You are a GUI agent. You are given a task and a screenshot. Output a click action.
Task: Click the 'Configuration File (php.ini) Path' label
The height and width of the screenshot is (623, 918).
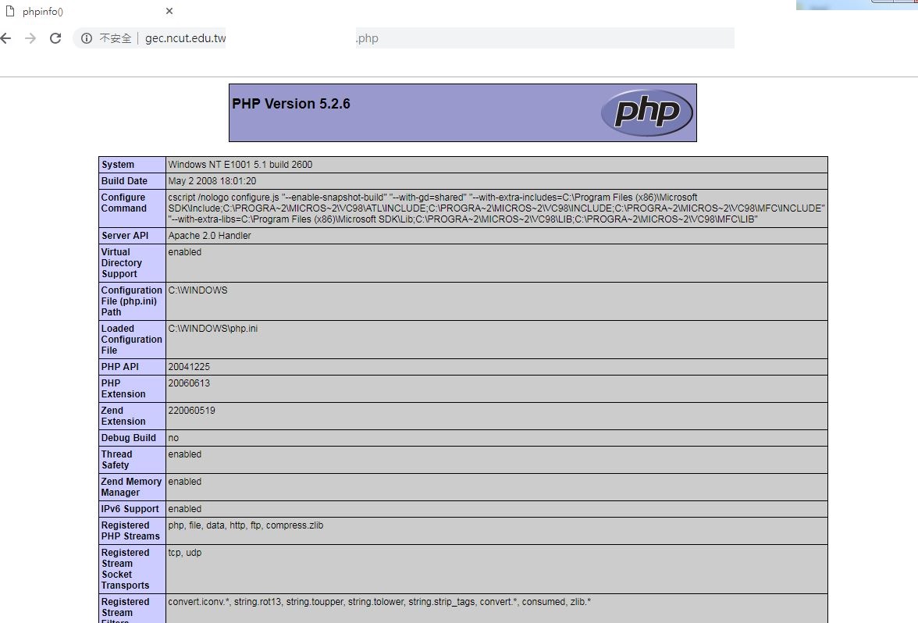(x=131, y=301)
